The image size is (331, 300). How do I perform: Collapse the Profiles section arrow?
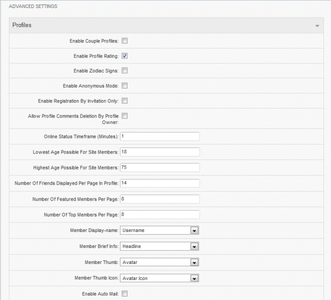(x=317, y=26)
